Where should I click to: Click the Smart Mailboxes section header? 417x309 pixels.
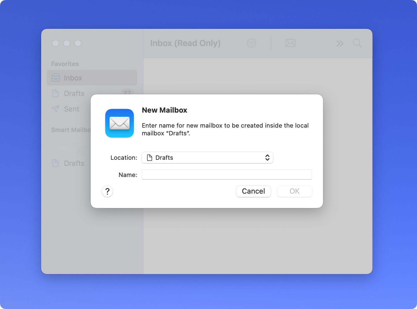(71, 130)
